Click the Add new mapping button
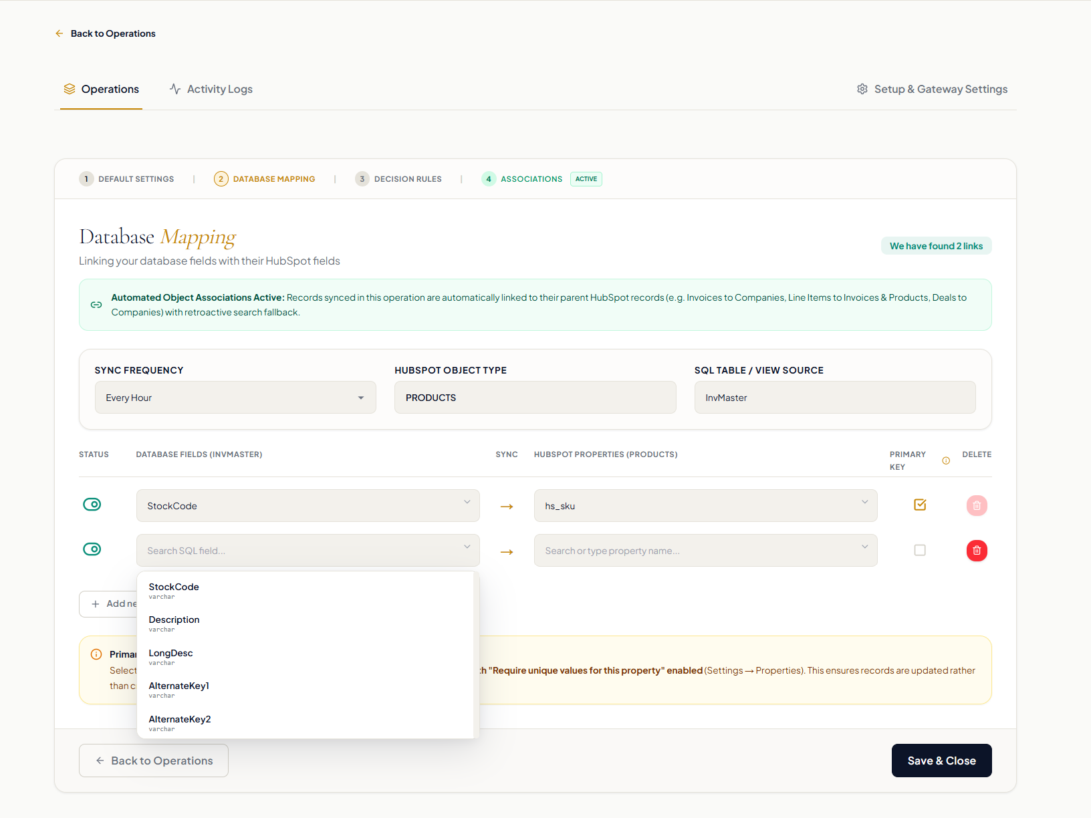The image size is (1091, 818). (x=108, y=604)
